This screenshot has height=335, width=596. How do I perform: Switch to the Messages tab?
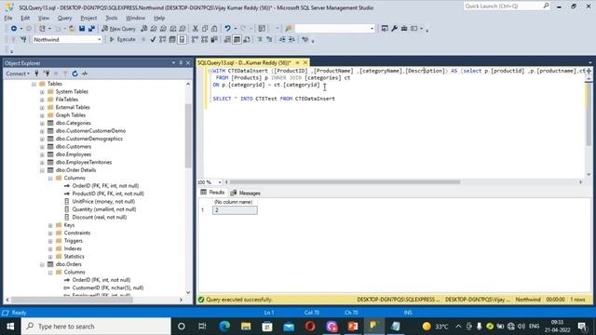click(246, 193)
